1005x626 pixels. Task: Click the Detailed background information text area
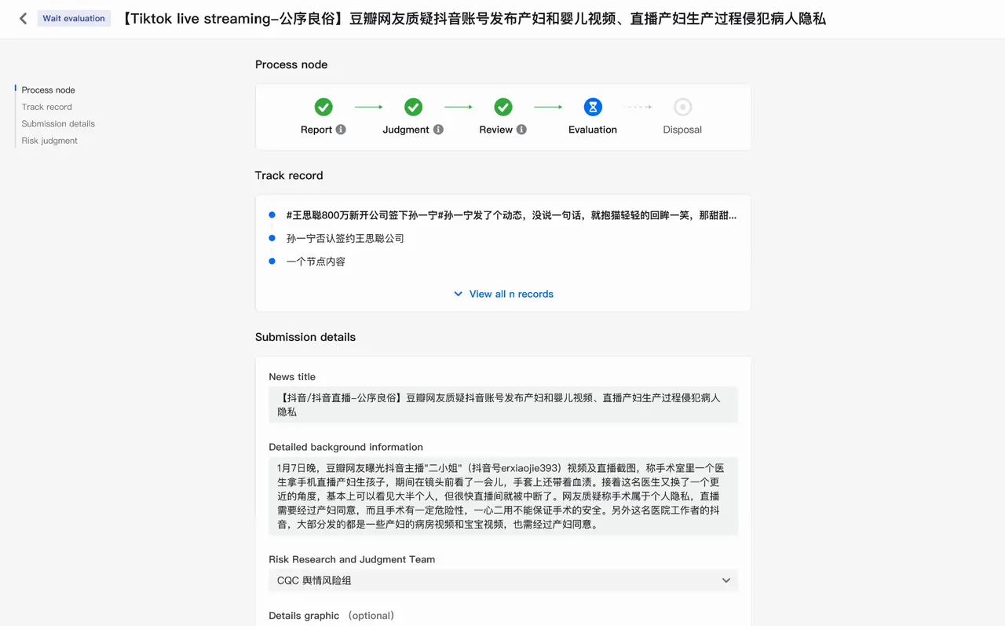pyautogui.click(x=503, y=496)
